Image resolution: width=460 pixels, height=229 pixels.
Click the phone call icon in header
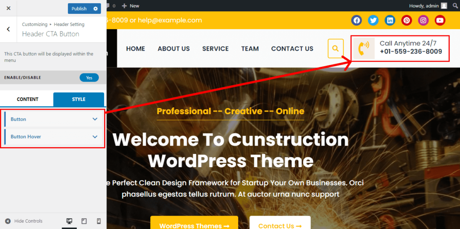pyautogui.click(x=364, y=48)
